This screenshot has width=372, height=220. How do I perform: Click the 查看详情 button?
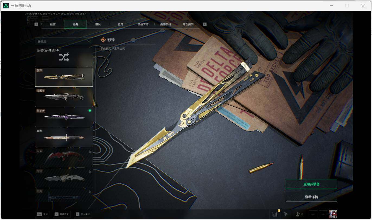coord(311,197)
